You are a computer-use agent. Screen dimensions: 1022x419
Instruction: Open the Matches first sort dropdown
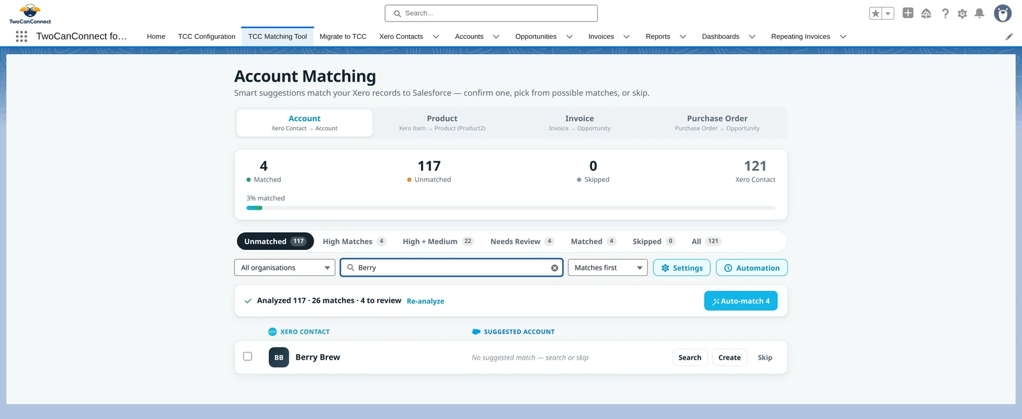click(x=607, y=268)
